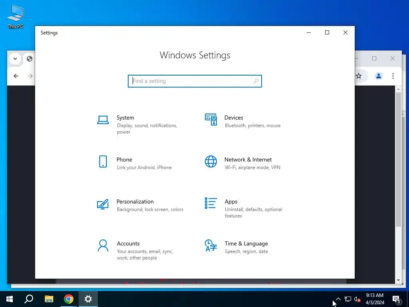Click Chrome's vertical scrollbar thumb

tap(398, 159)
